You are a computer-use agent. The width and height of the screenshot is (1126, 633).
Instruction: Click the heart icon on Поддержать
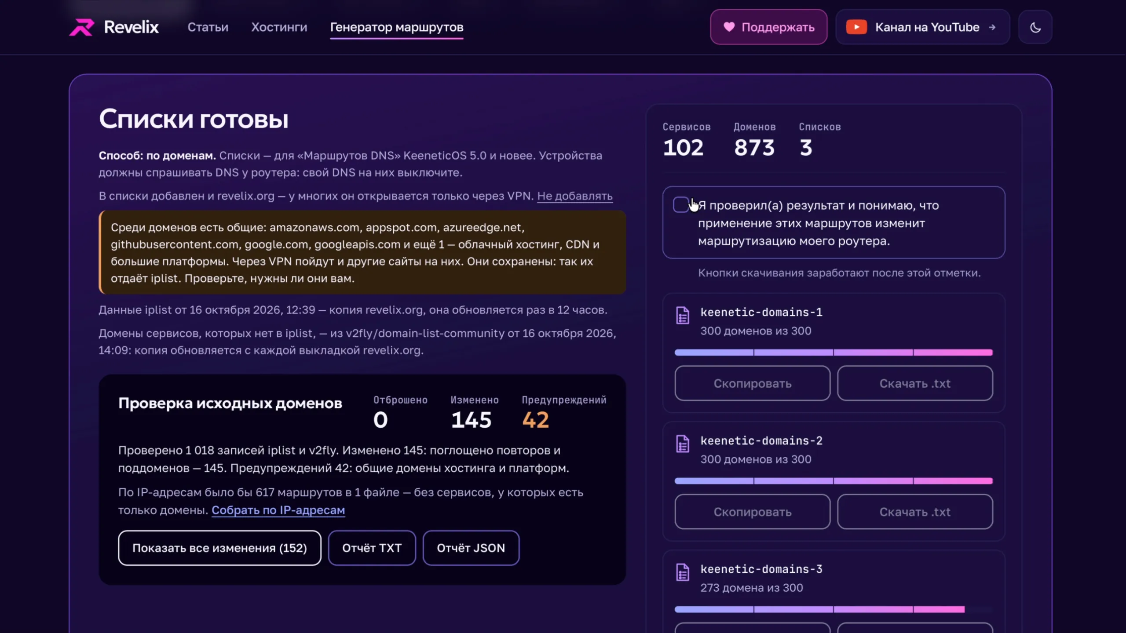coord(729,27)
